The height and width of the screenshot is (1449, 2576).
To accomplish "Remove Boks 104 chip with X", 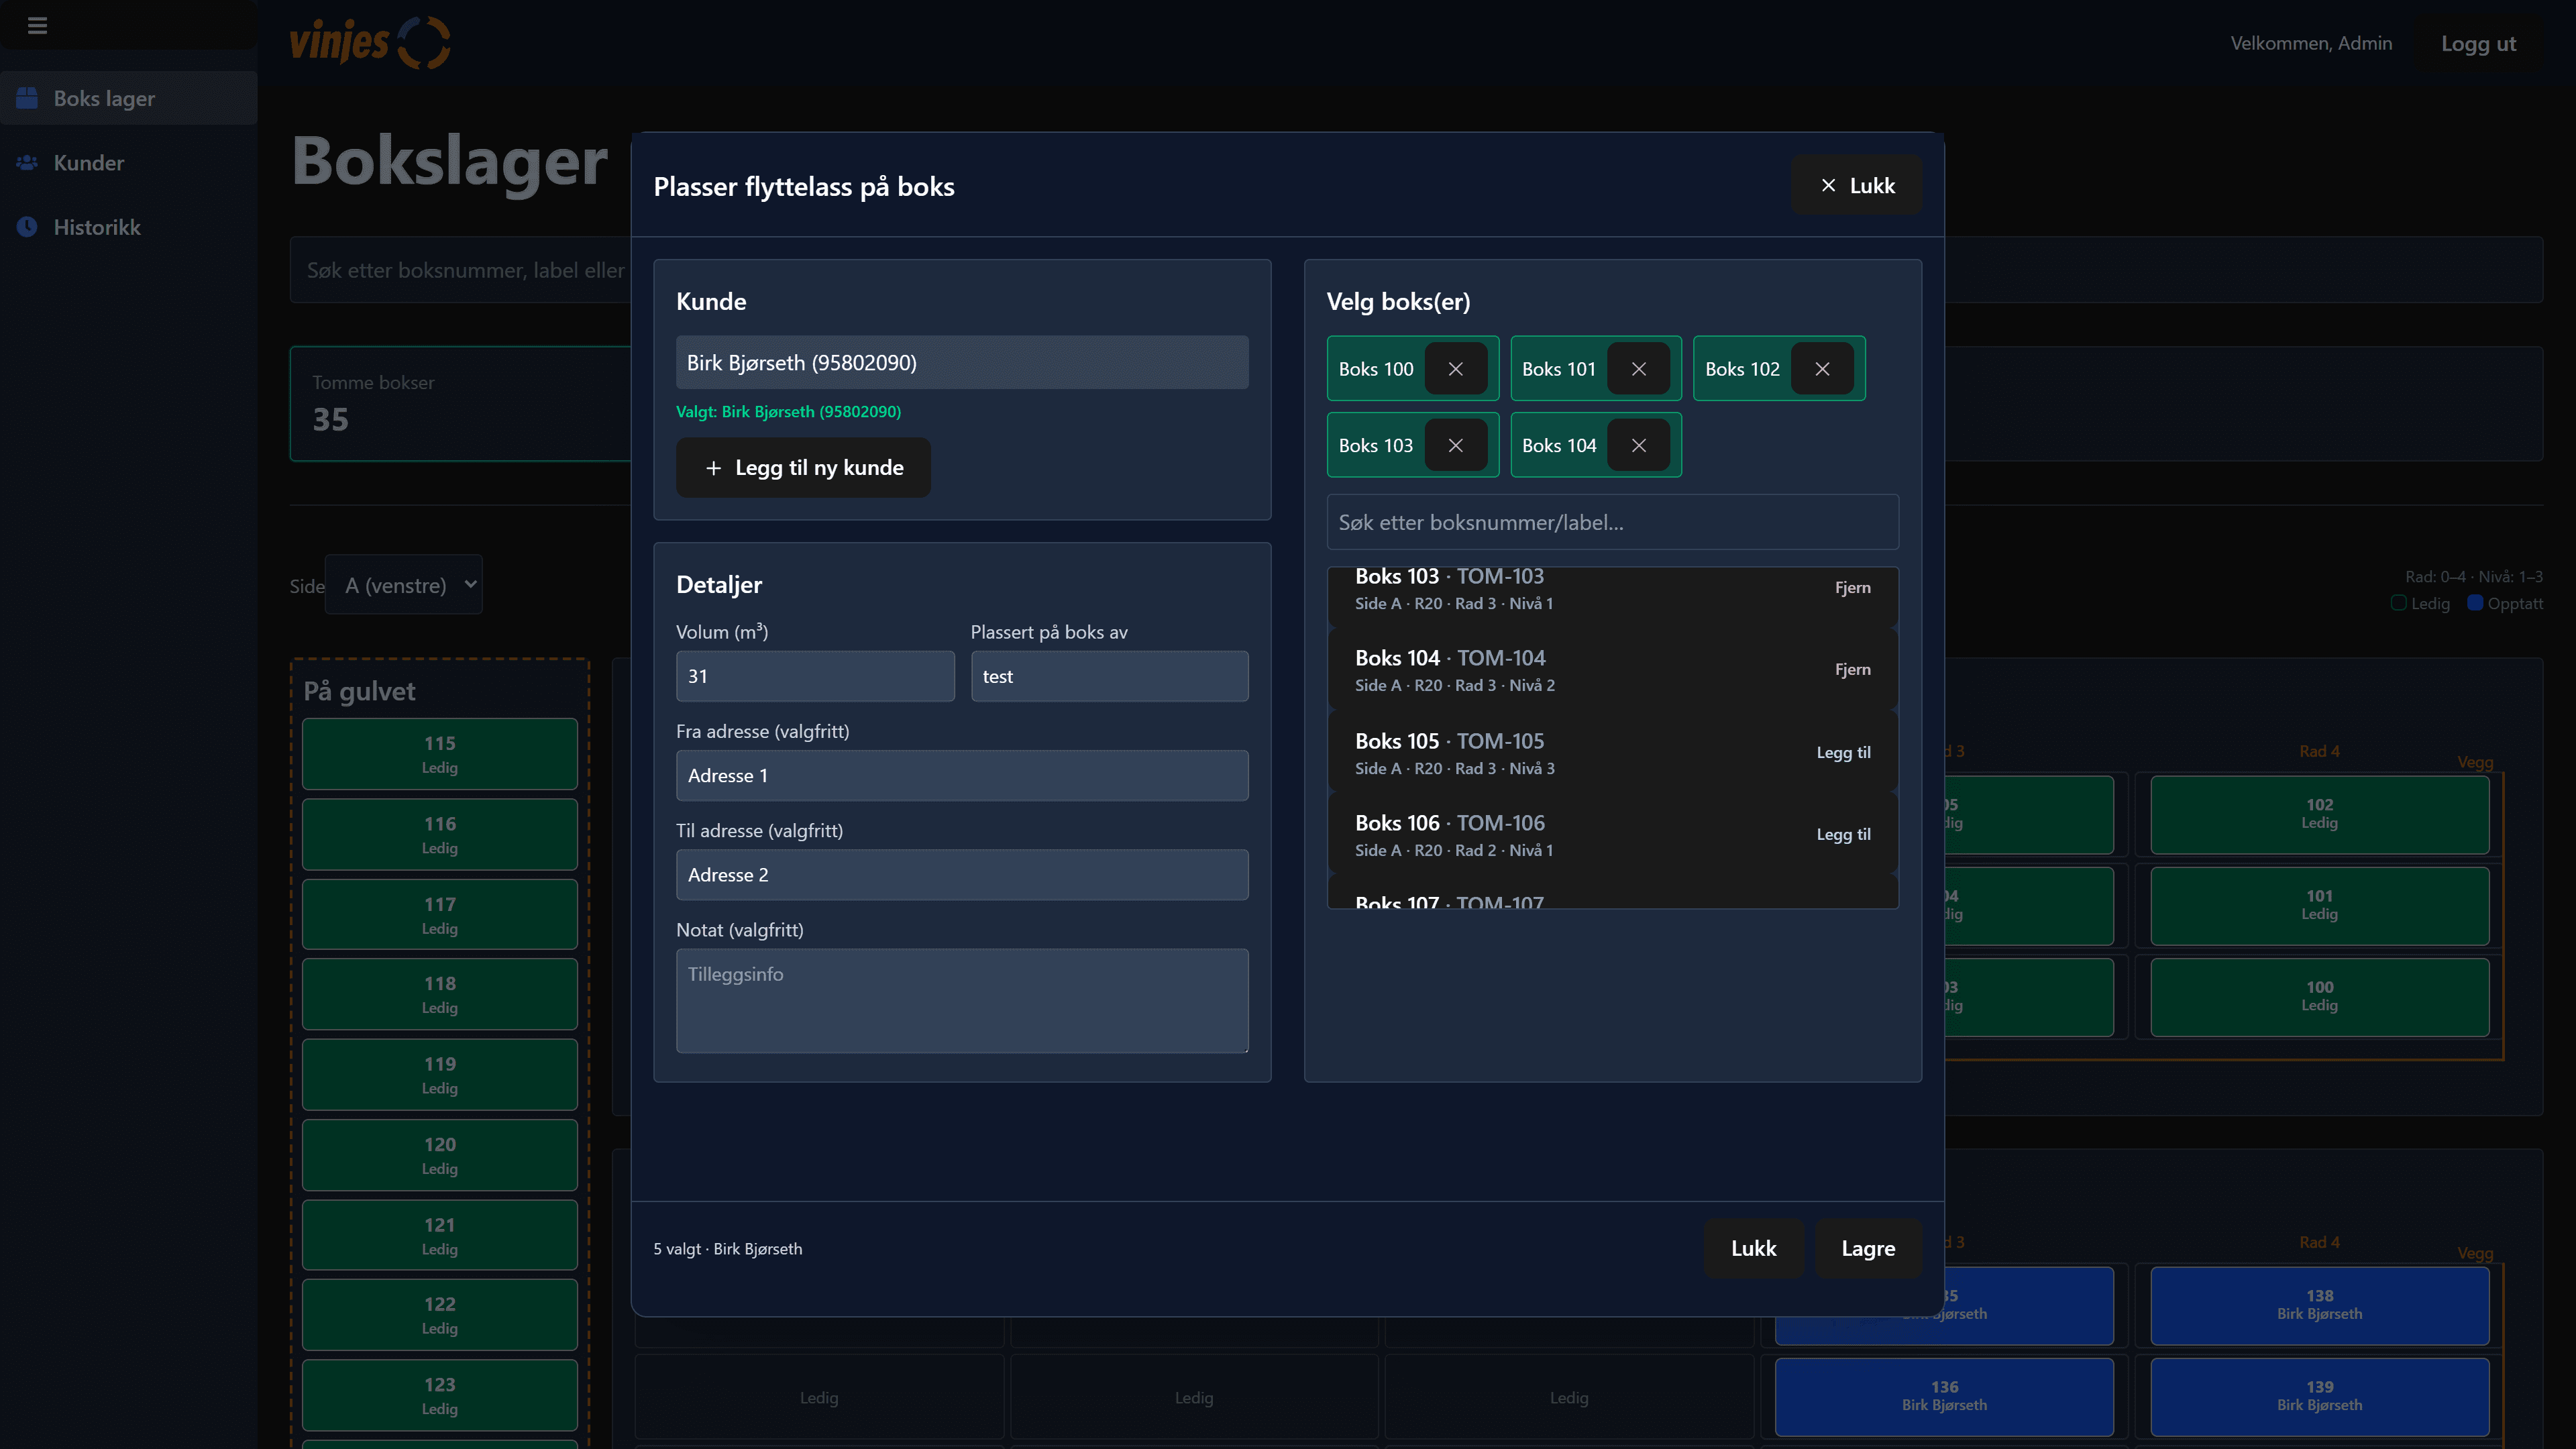I will (1638, 446).
